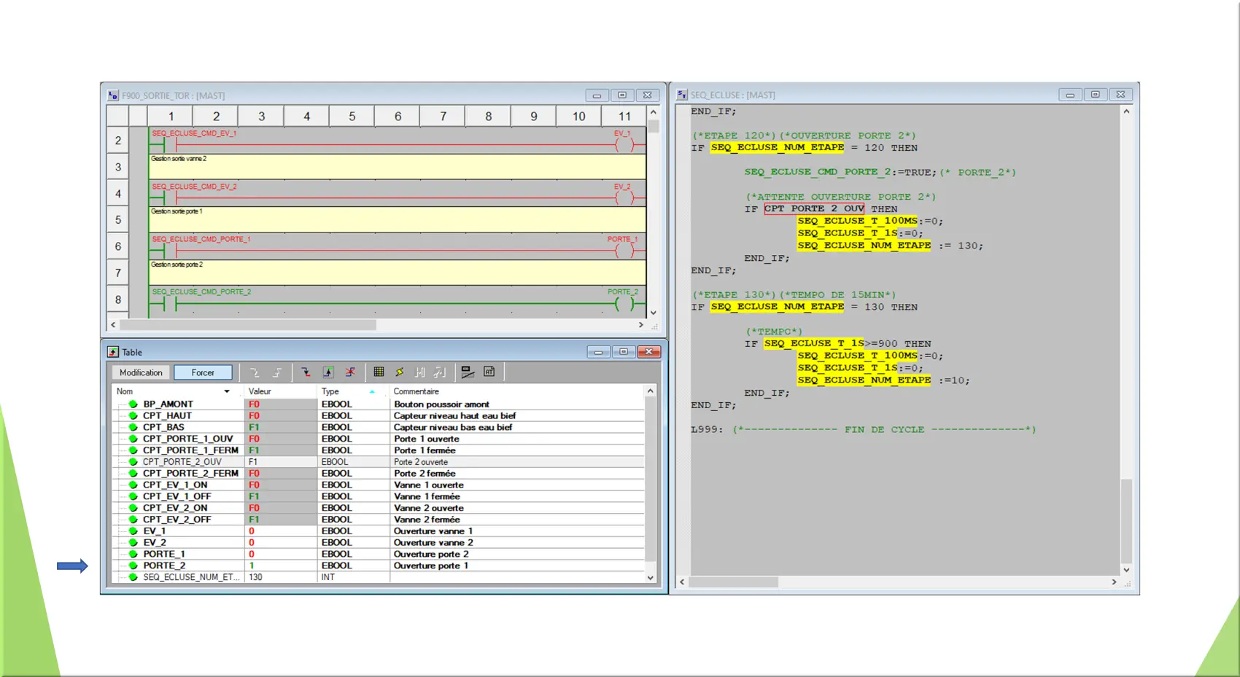Select the EV_2 variable row
Viewport: 1240px width, 677px height.
(x=379, y=542)
